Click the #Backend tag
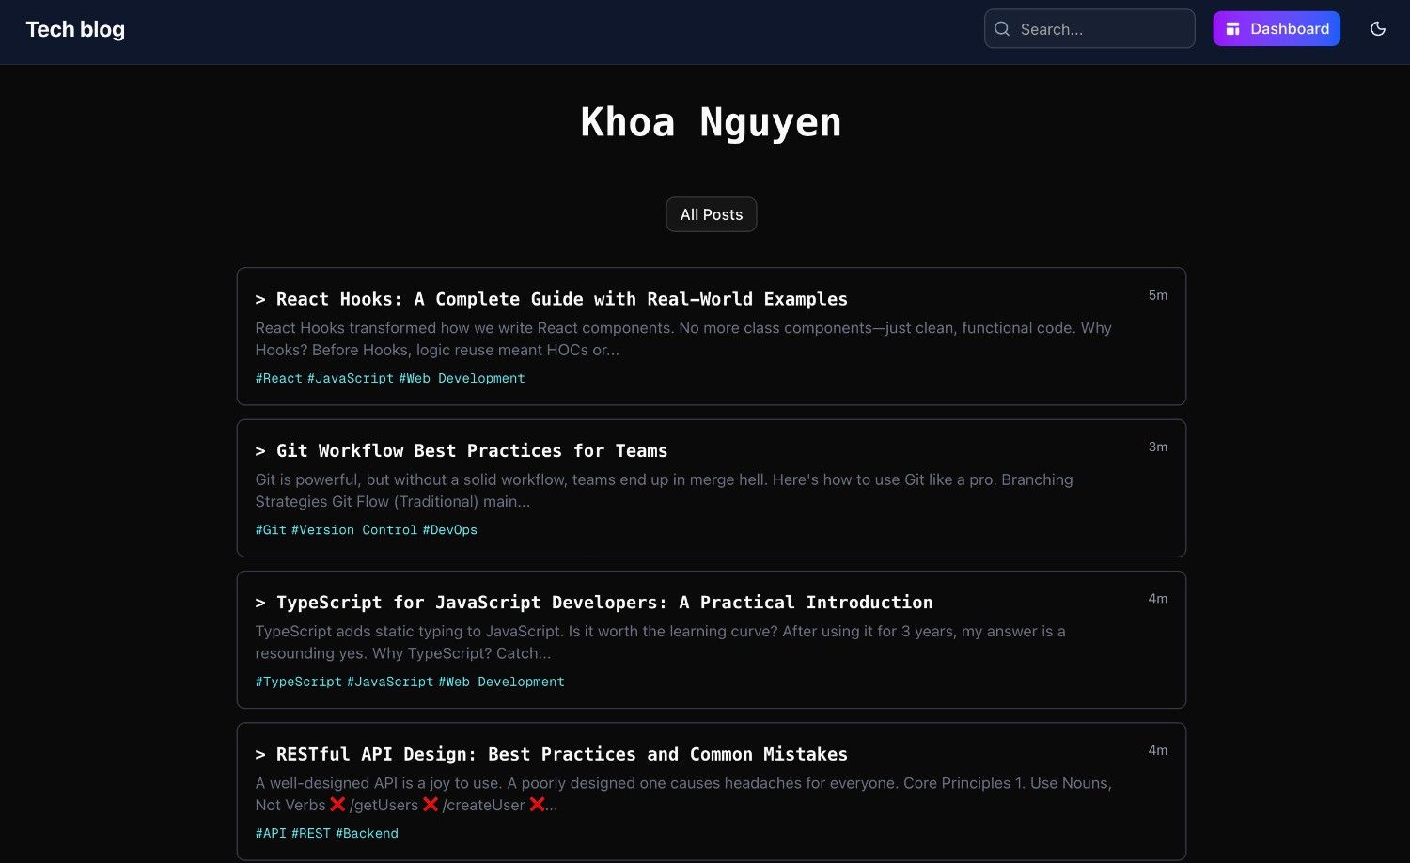The width and height of the screenshot is (1410, 863). click(367, 833)
